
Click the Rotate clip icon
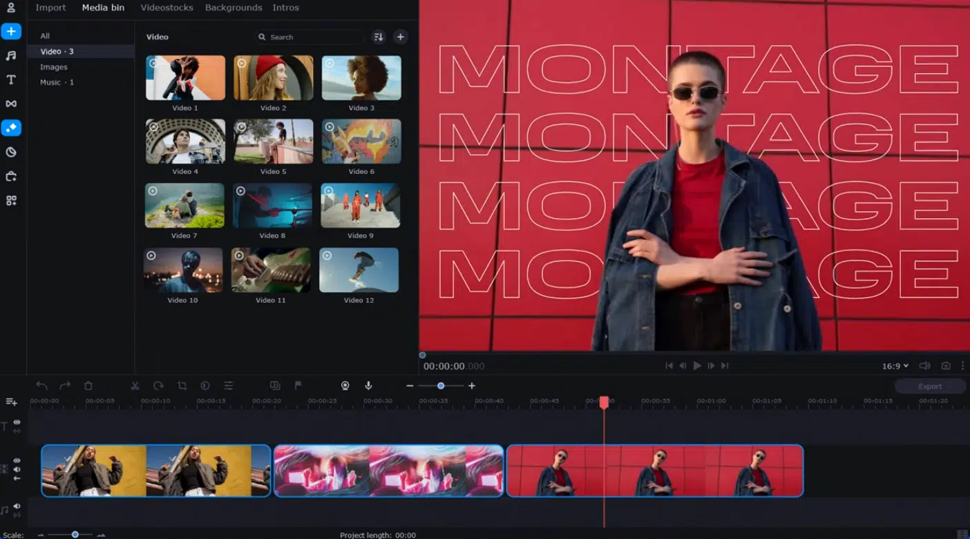pos(158,386)
